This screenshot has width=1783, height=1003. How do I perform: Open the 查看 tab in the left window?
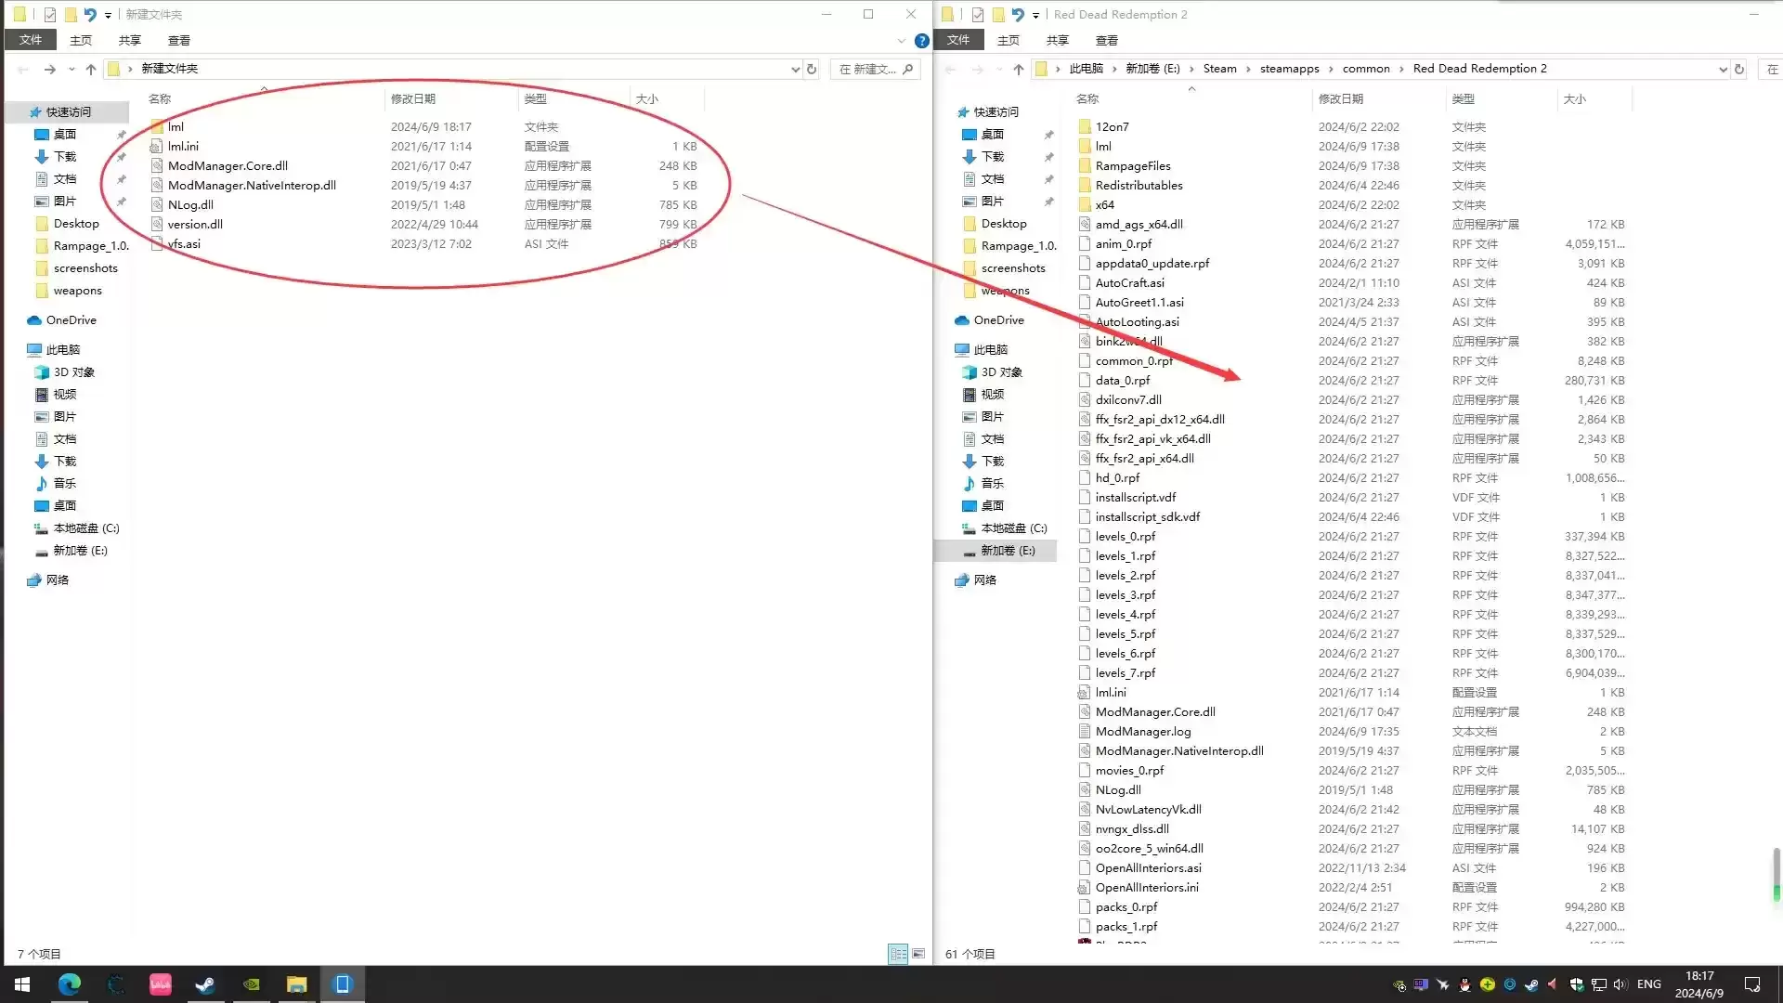[x=178, y=41]
